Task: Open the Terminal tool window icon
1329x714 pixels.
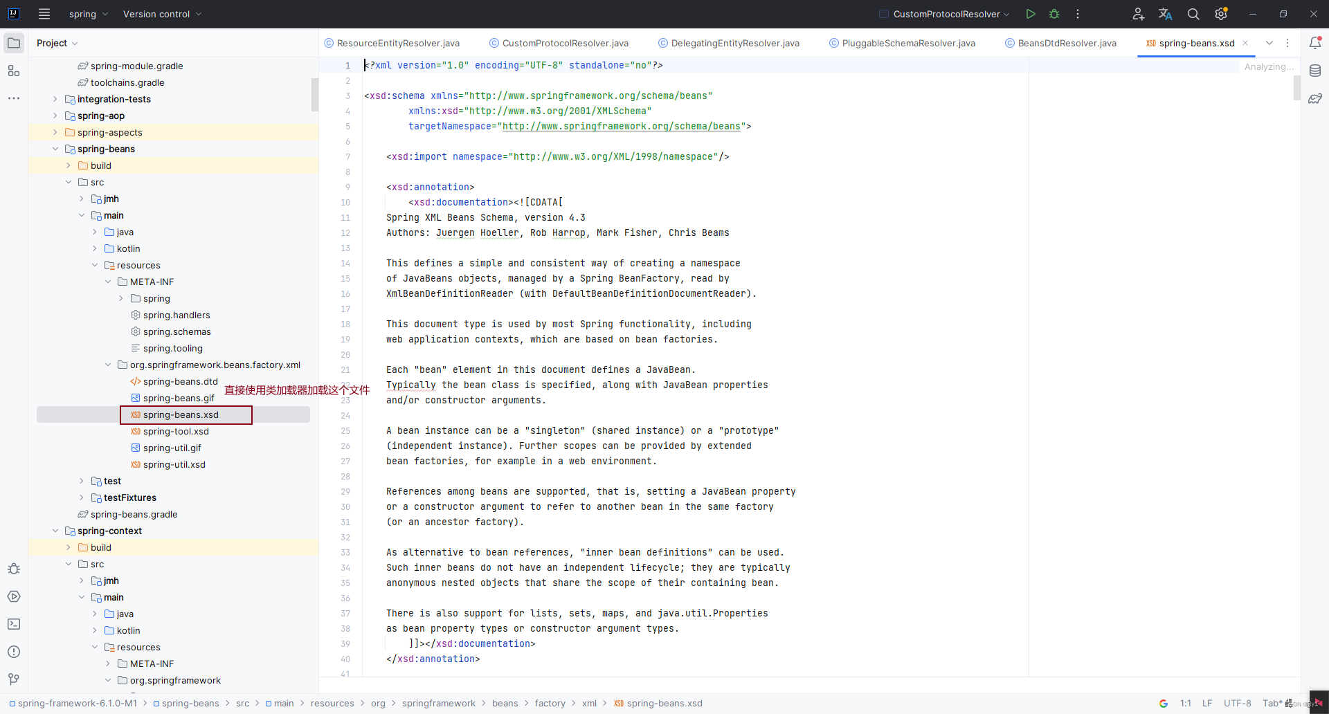Action: pyautogui.click(x=14, y=624)
